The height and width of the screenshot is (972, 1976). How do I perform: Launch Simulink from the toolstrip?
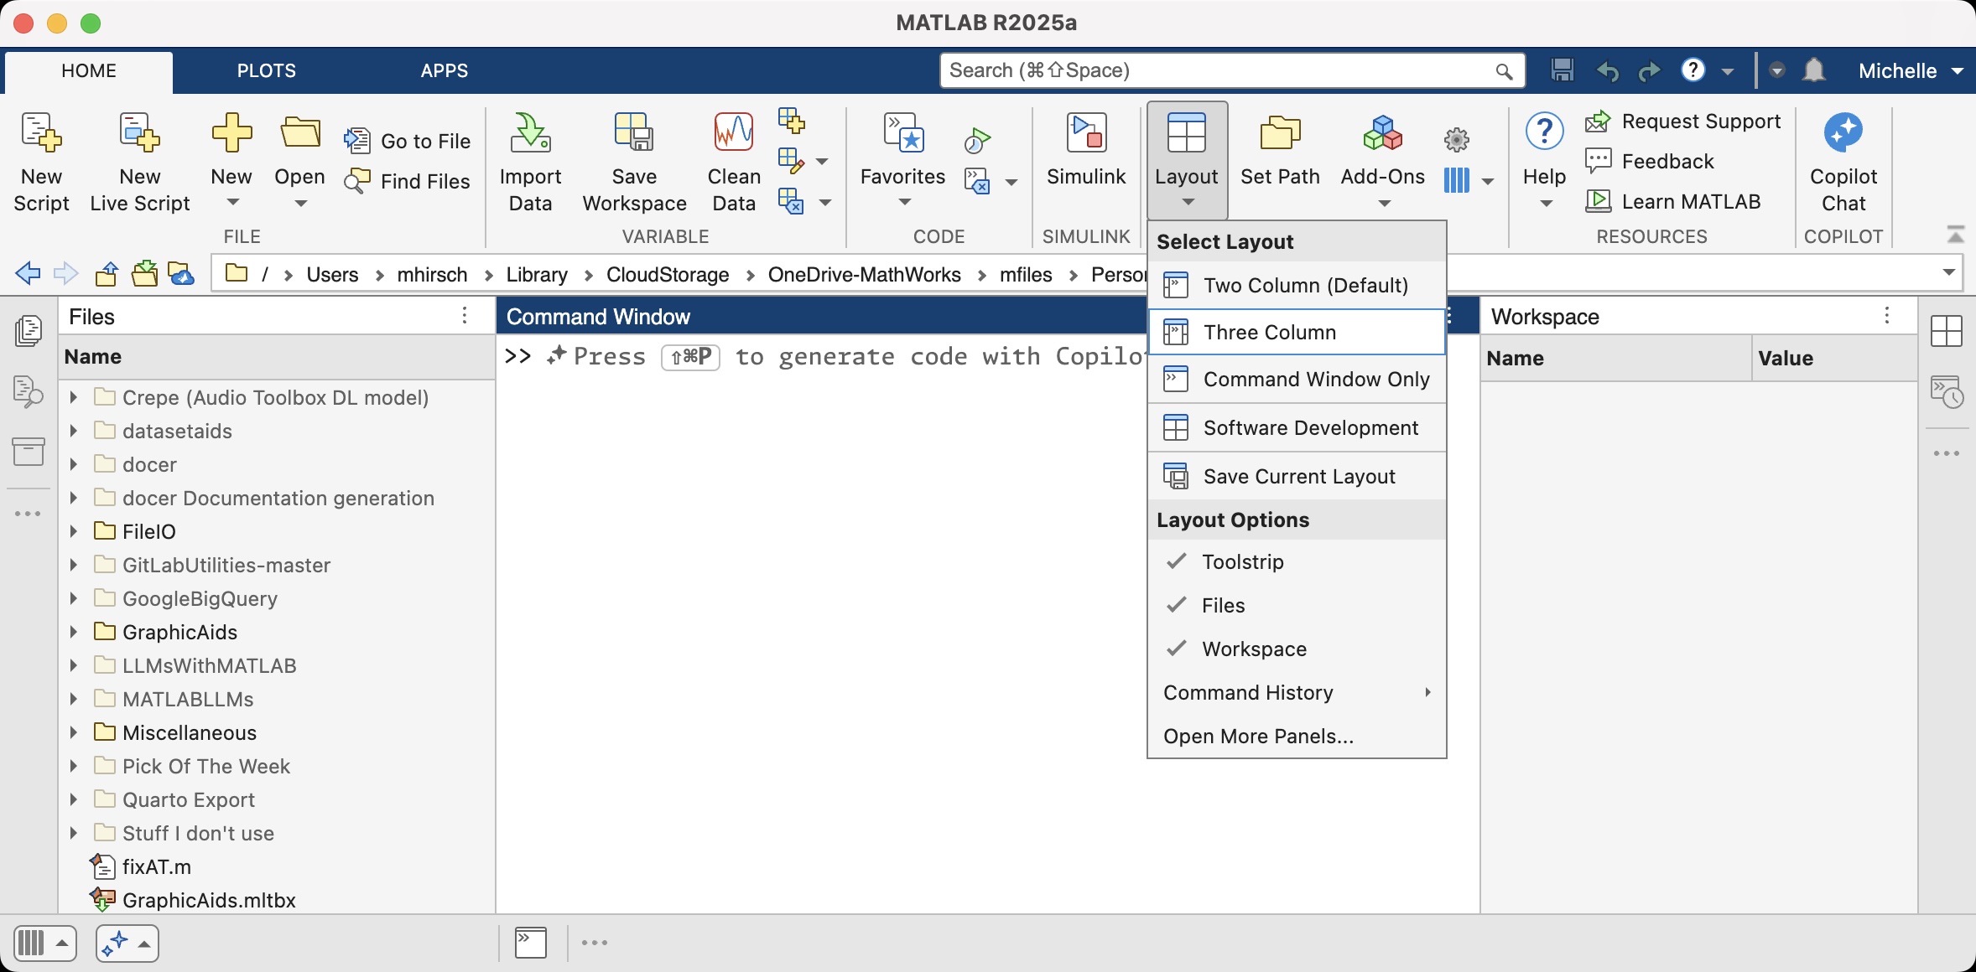point(1086,134)
